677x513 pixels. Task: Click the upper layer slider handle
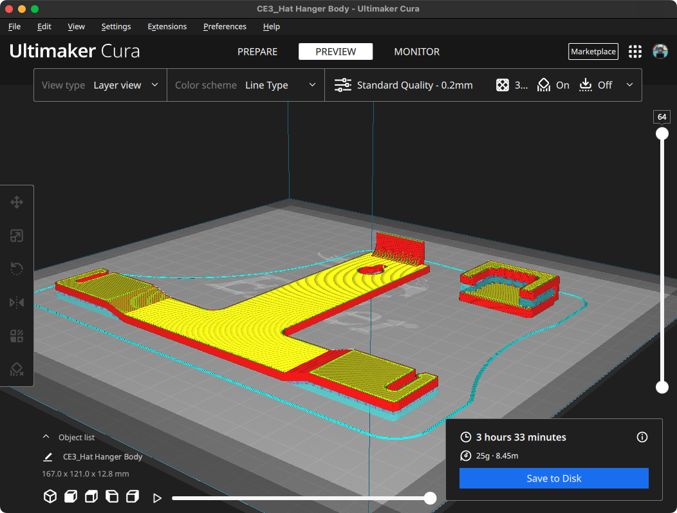click(662, 133)
